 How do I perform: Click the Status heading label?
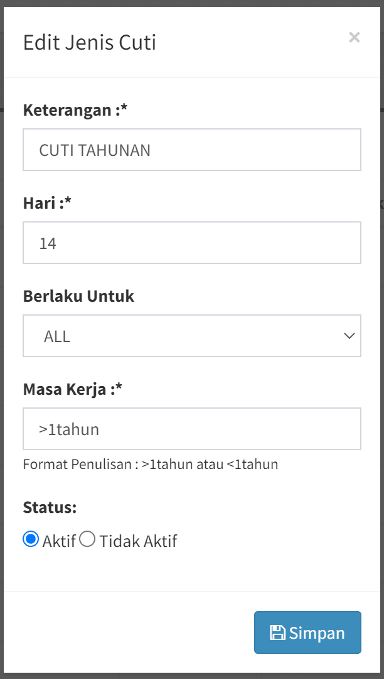pos(50,507)
